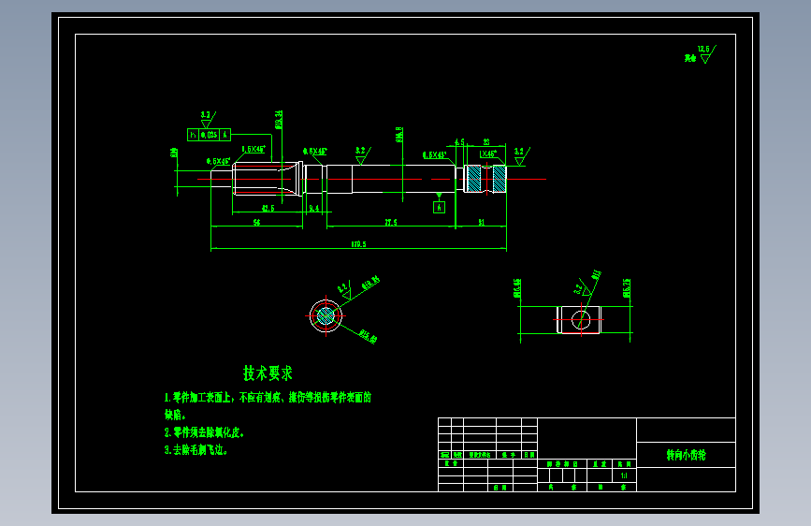Select the 31 dimension at bottom right of shaft
The image size is (811, 526).
(482, 223)
